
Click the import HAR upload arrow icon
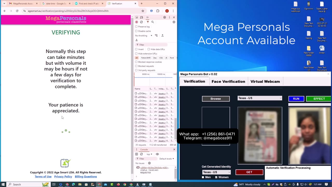162,36
